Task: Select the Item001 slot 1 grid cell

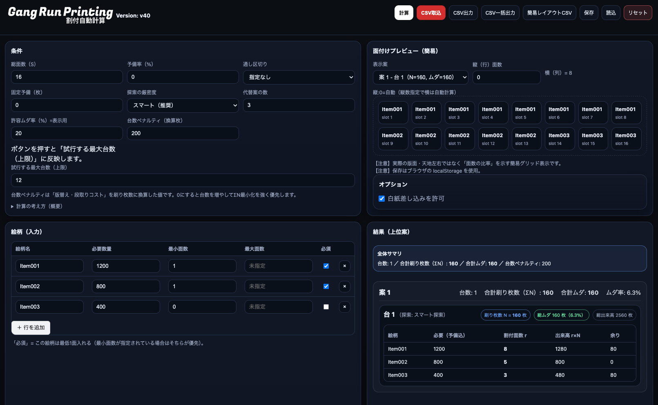Action: [x=393, y=112]
